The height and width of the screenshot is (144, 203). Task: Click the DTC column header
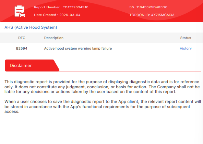(22, 38)
